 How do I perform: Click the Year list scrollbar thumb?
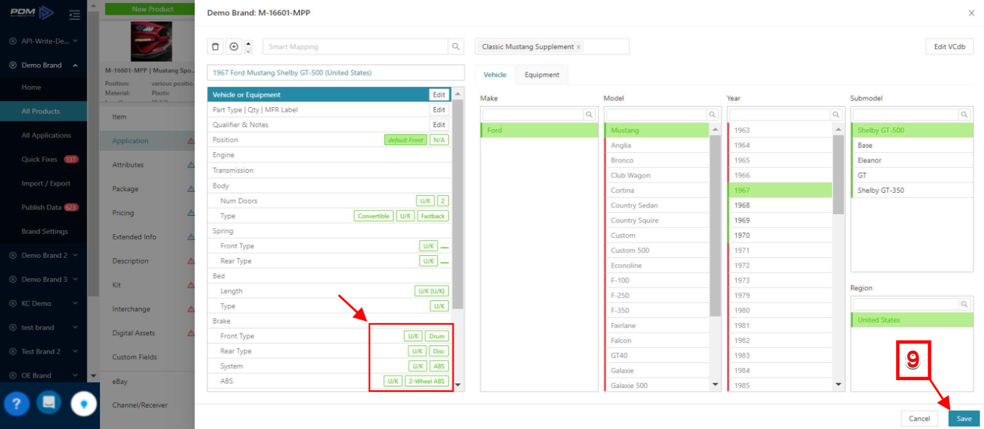[x=838, y=174]
